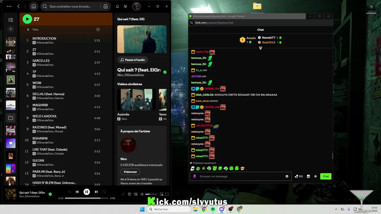Viewport: 381px width, 214px height.
Task: Open the Friends activity icon in Spotify
Action: click(126, 6)
